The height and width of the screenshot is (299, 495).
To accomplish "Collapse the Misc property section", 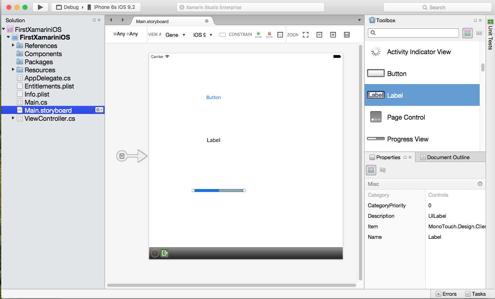I will click(480, 184).
